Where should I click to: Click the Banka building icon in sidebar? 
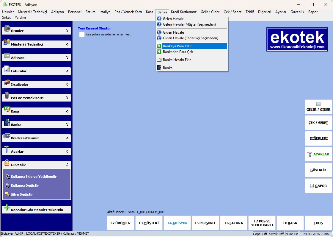7,122
